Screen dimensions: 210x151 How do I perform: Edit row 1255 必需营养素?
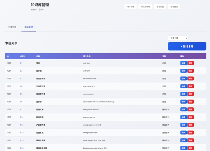[183, 79]
